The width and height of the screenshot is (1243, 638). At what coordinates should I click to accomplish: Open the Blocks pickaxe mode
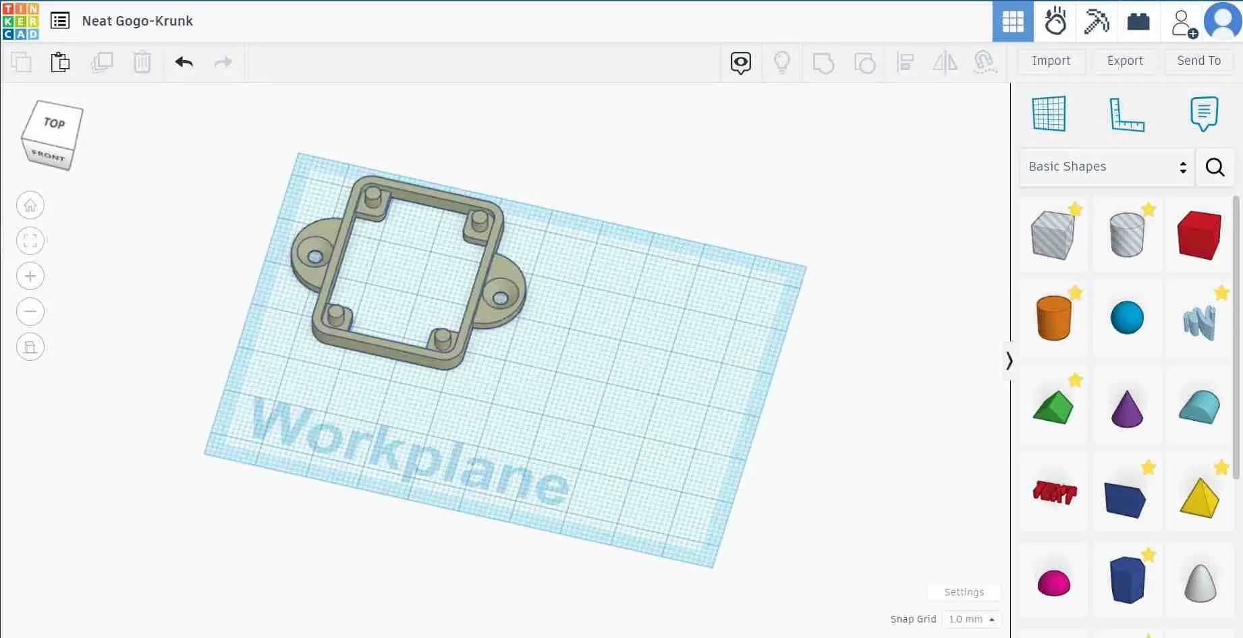click(x=1097, y=22)
